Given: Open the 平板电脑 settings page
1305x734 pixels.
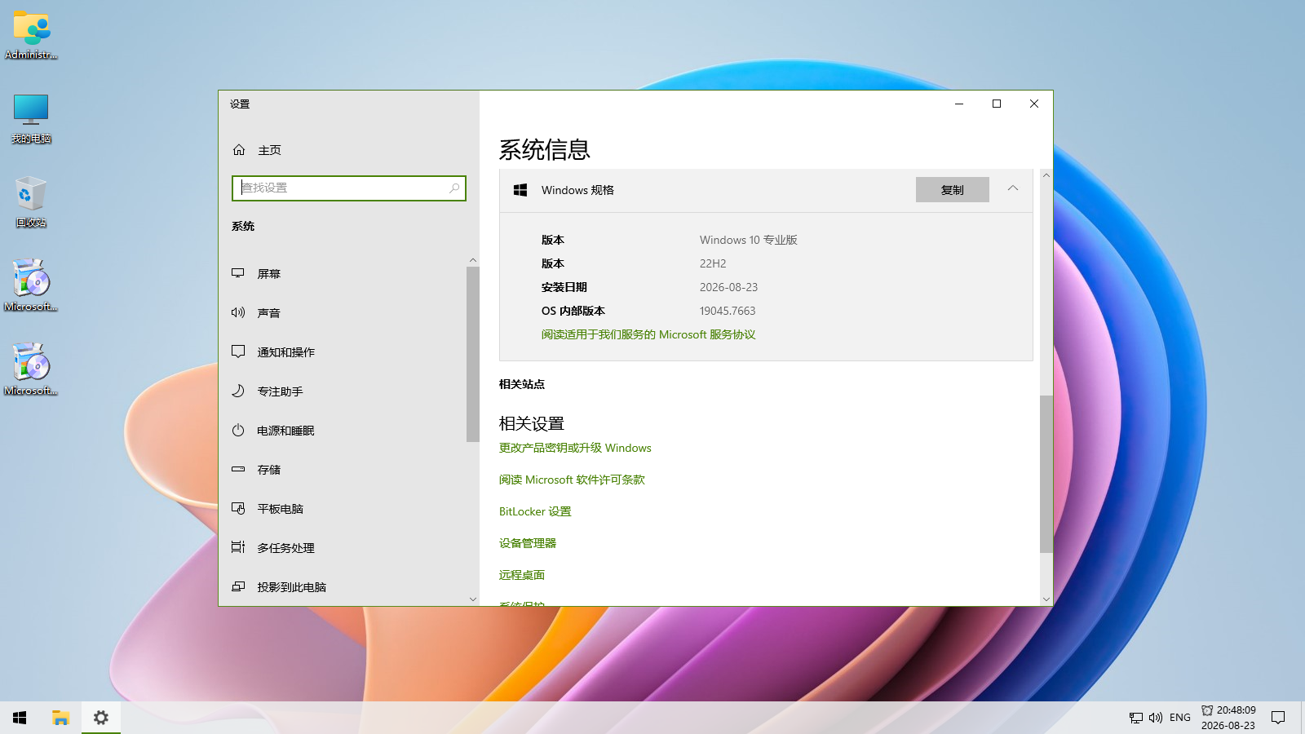Looking at the screenshot, I should [x=343, y=508].
